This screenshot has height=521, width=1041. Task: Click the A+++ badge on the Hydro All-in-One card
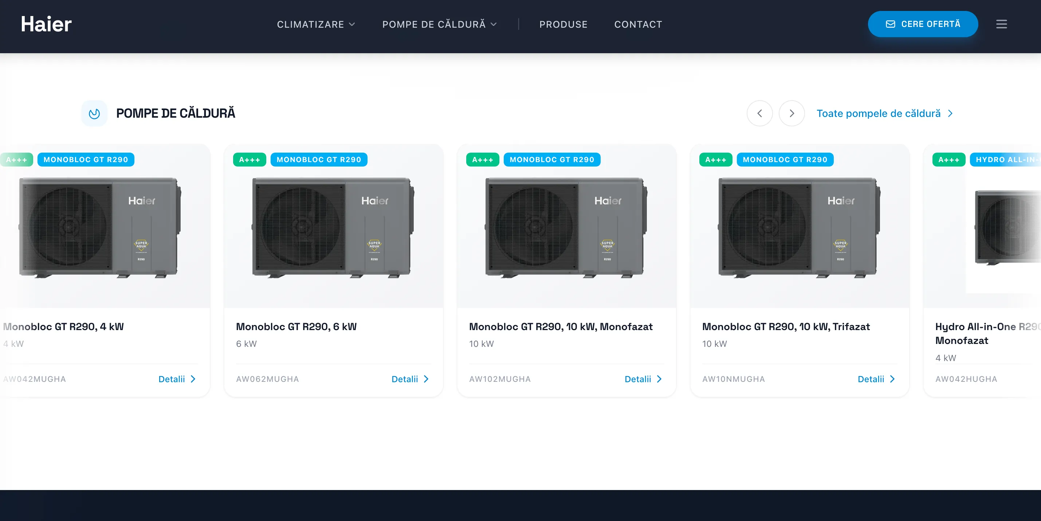click(x=948, y=160)
